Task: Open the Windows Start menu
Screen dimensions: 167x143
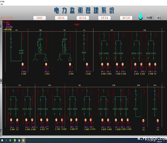Action: pos(2,140)
